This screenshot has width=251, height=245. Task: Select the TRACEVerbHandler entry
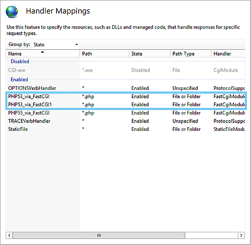29,121
